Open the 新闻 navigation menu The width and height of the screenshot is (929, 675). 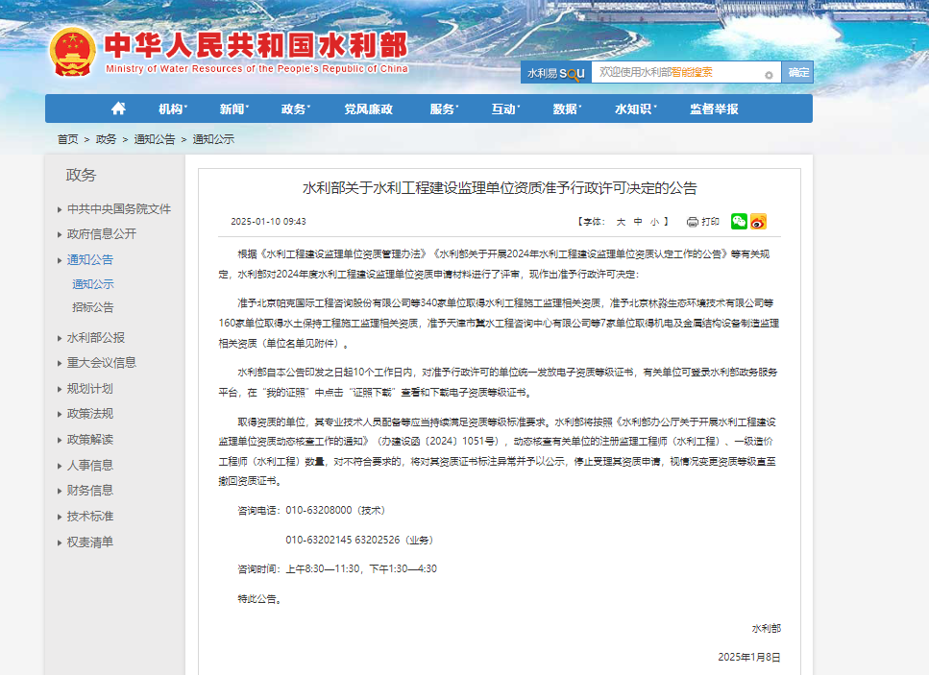click(x=234, y=108)
